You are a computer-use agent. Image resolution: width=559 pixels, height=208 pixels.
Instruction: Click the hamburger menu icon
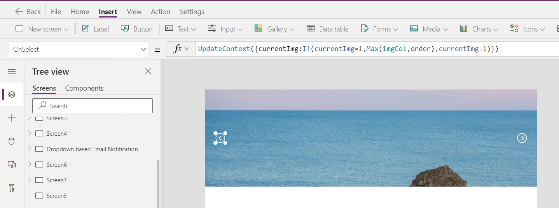[x=12, y=71]
